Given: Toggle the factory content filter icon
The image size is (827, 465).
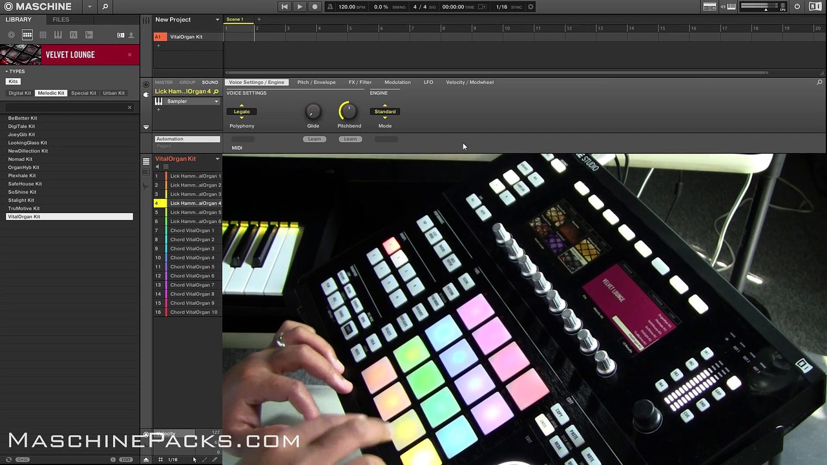Looking at the screenshot, I should click(121, 35).
